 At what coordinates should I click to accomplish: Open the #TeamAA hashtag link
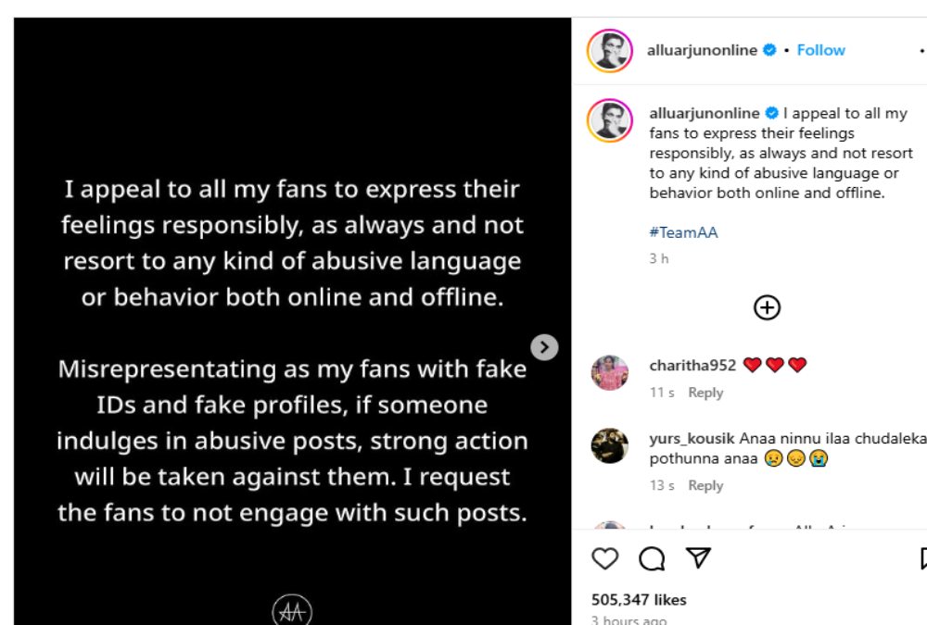[x=683, y=232]
